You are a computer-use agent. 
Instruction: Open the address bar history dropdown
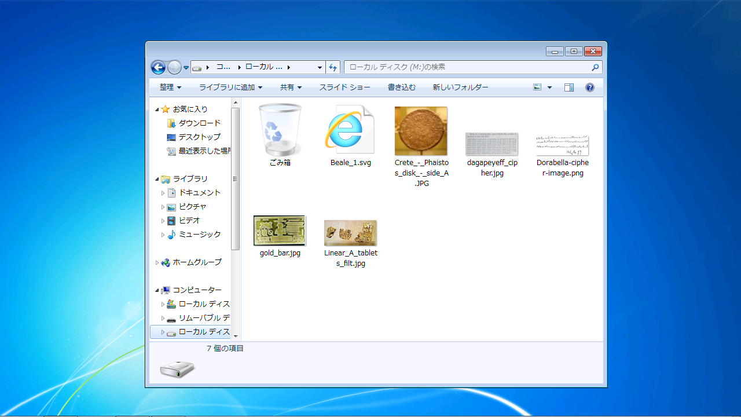click(x=320, y=68)
